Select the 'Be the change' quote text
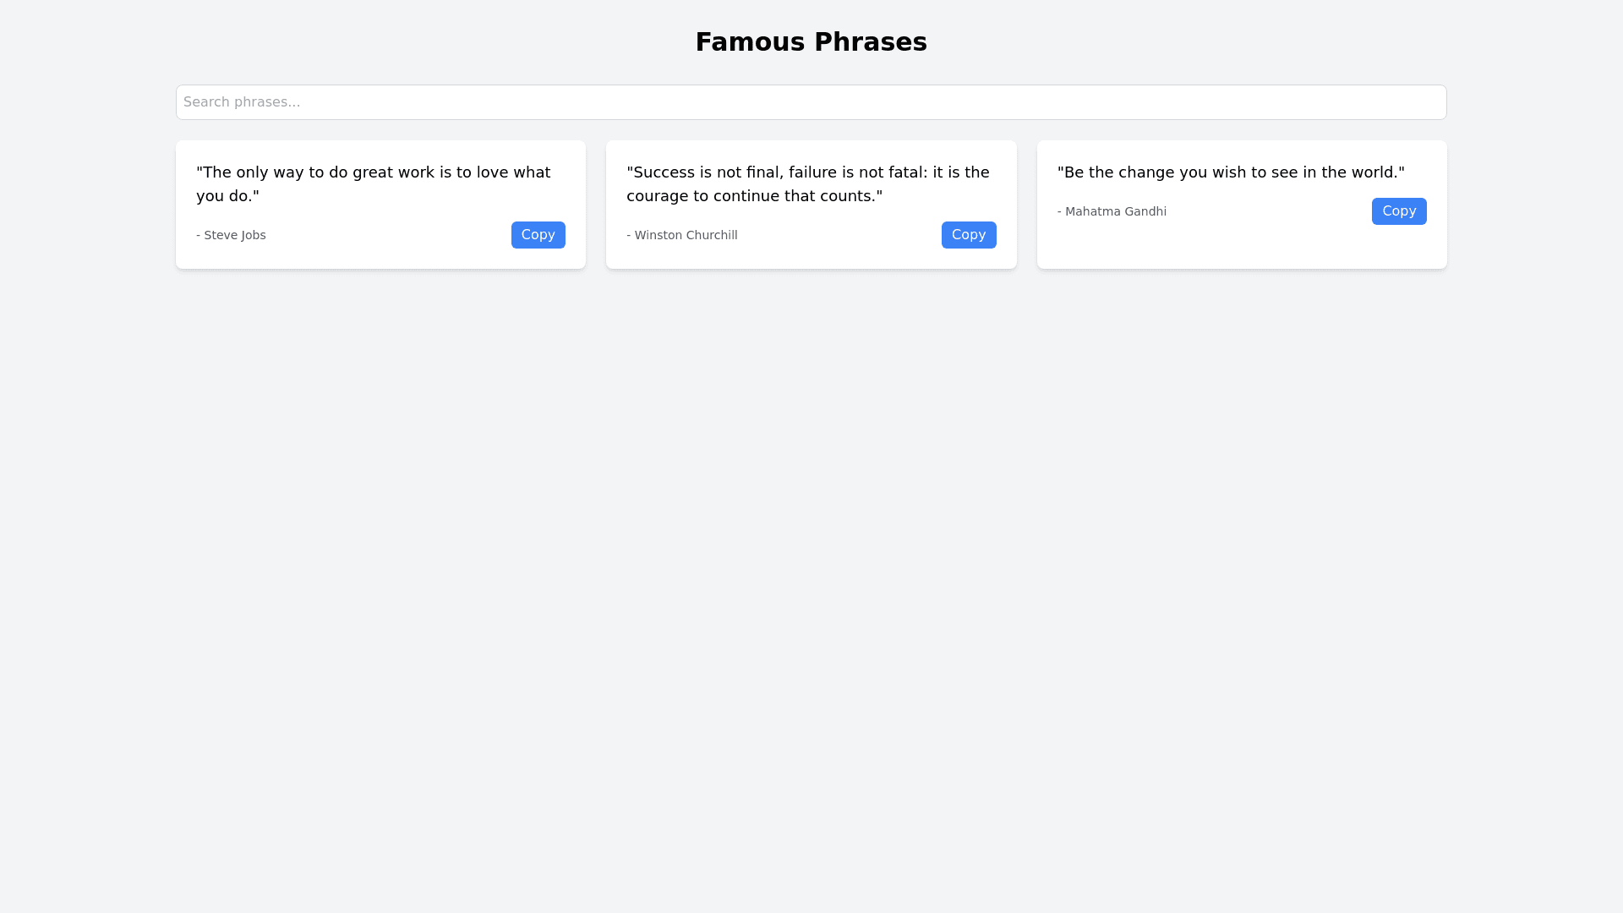The height and width of the screenshot is (913, 1623). tap(1230, 172)
